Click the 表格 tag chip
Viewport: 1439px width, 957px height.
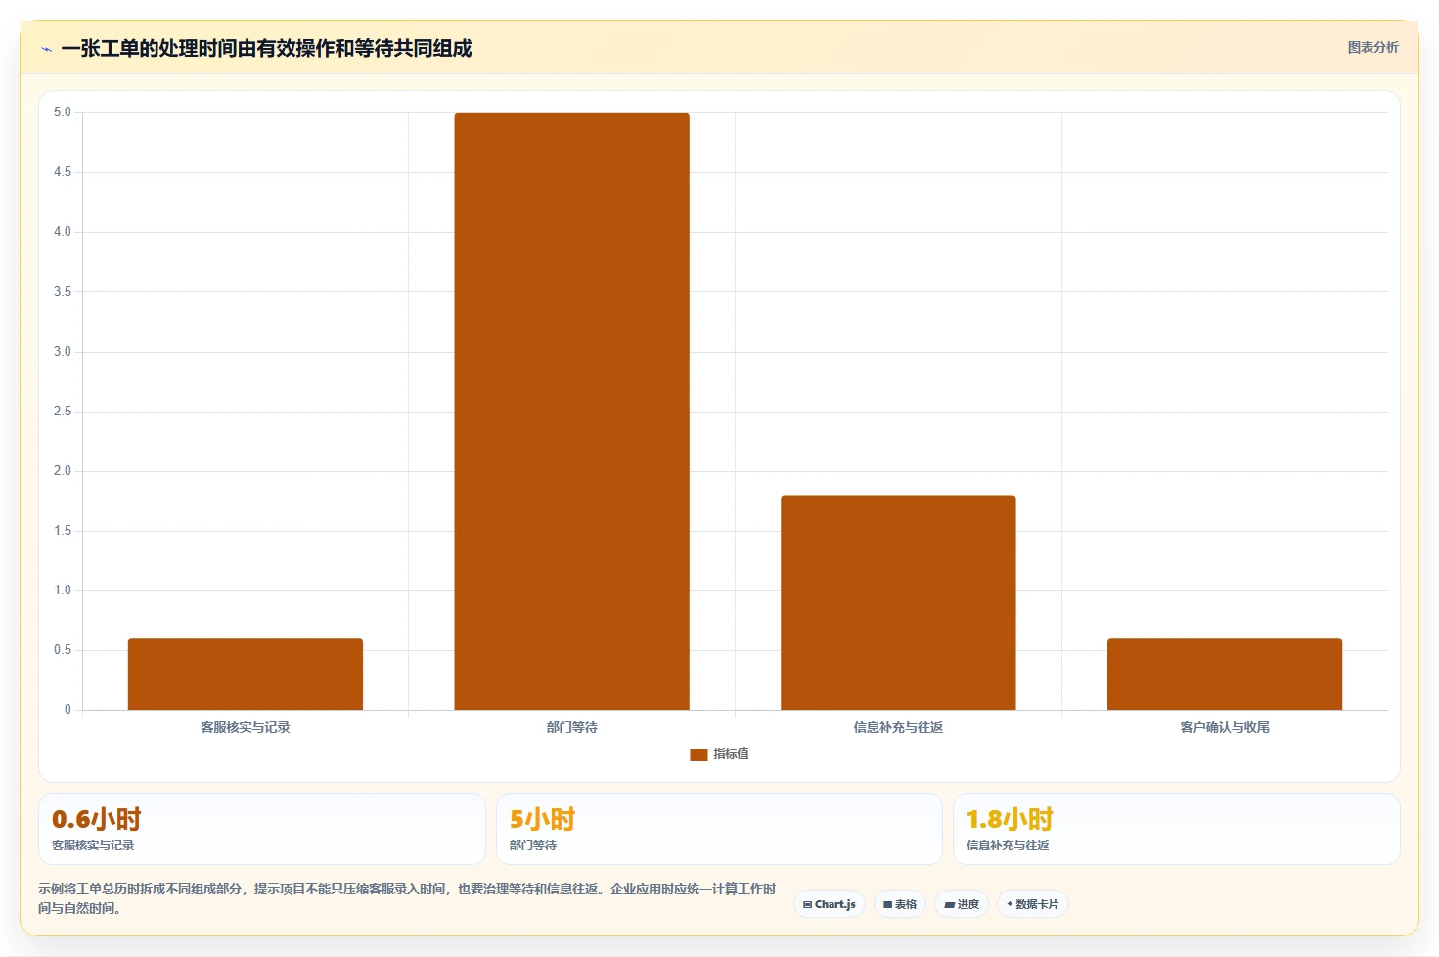900,904
